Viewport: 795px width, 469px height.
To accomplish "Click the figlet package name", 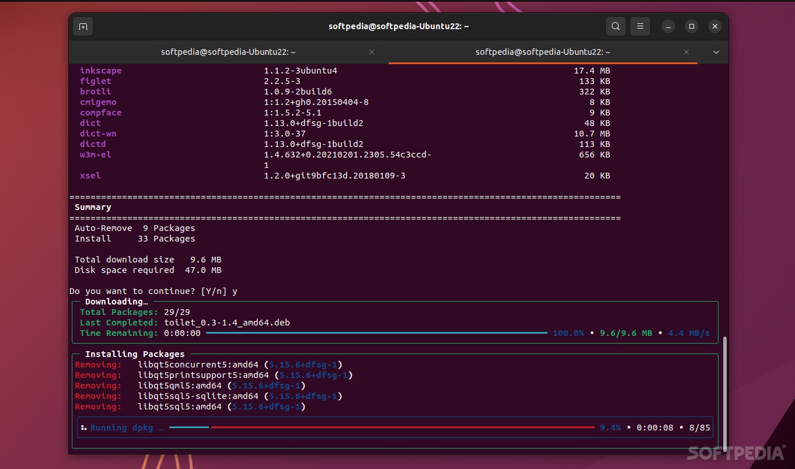I will tap(96, 81).
